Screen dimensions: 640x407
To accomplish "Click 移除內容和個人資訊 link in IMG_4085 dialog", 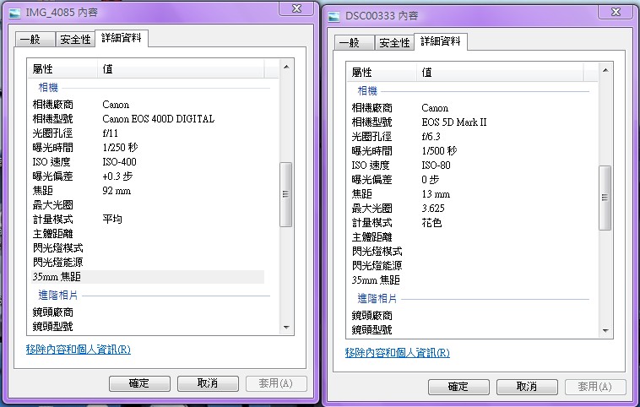I will [79, 350].
